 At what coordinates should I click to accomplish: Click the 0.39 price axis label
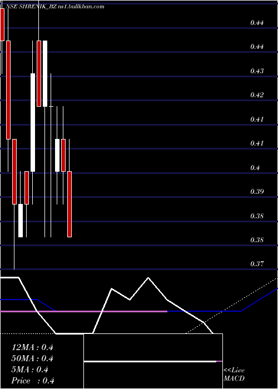[257, 192]
